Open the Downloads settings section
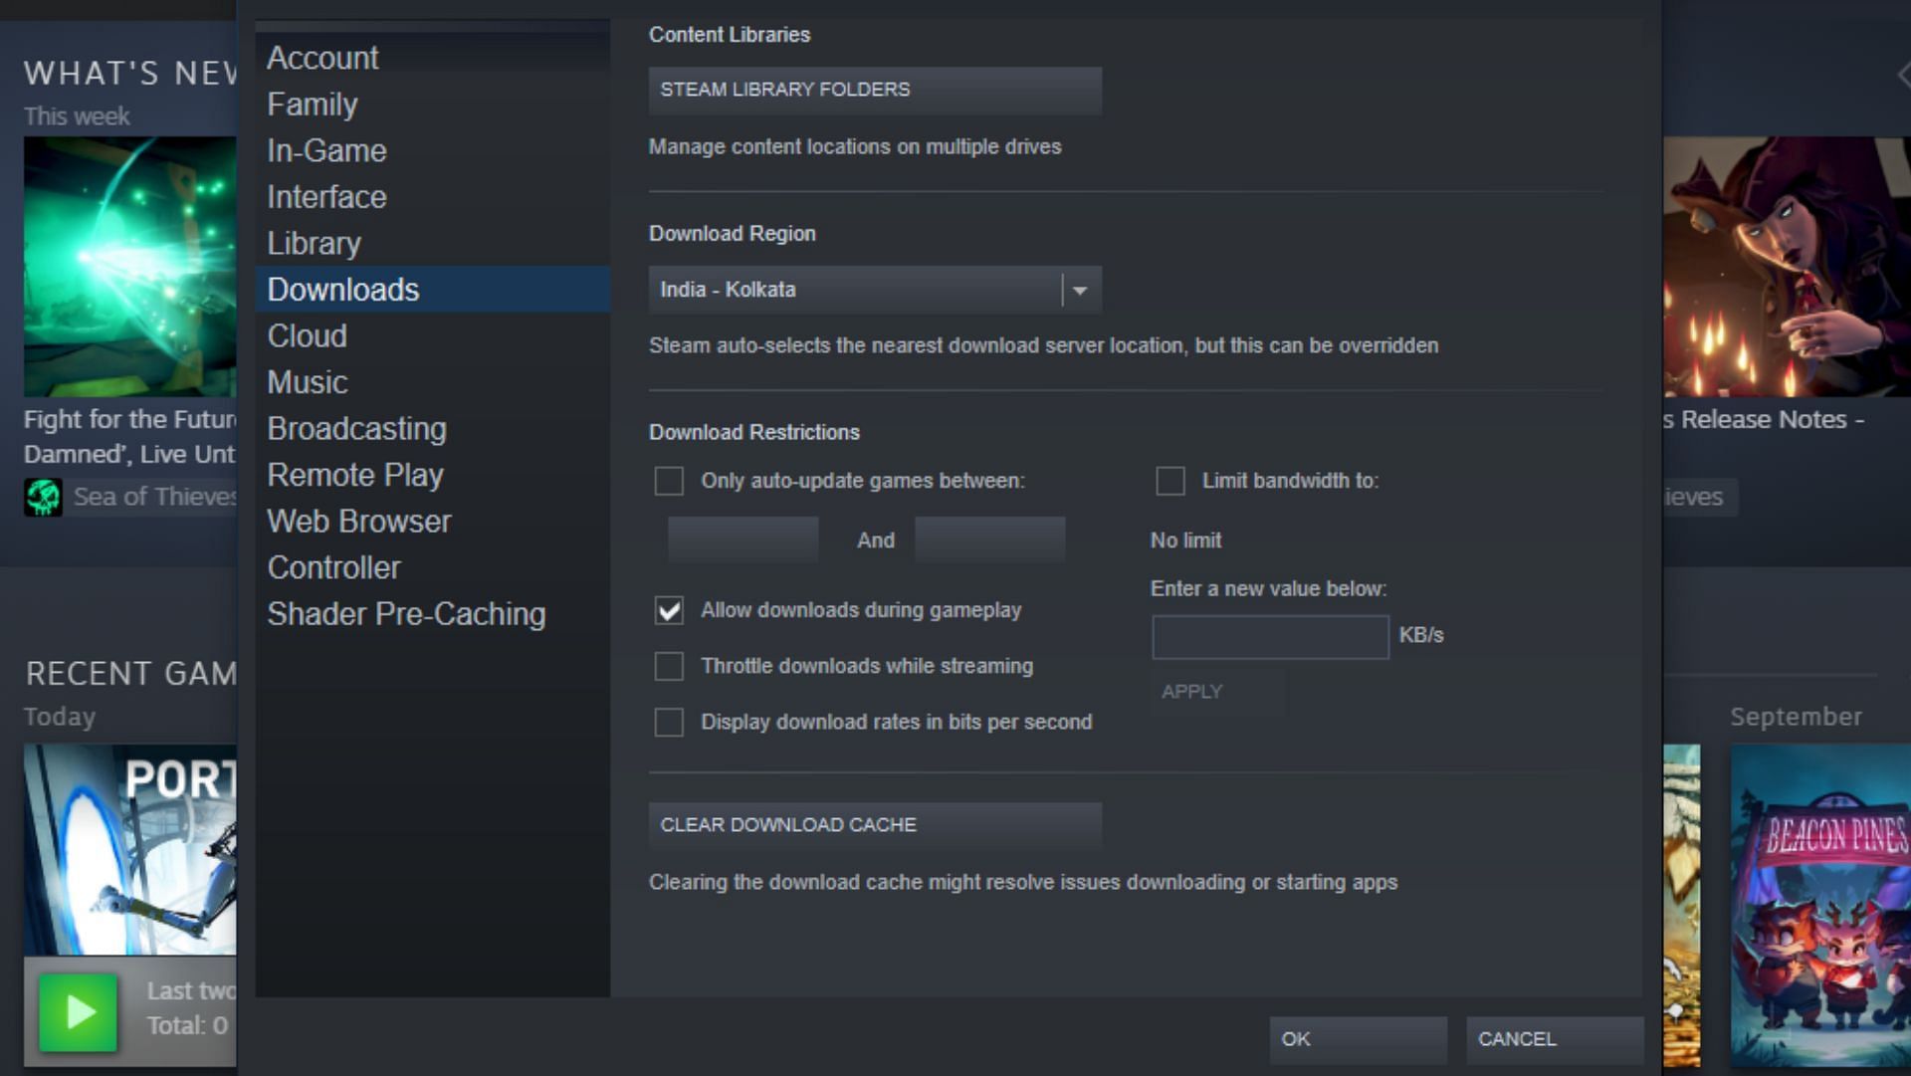The image size is (1911, 1076). tap(341, 289)
